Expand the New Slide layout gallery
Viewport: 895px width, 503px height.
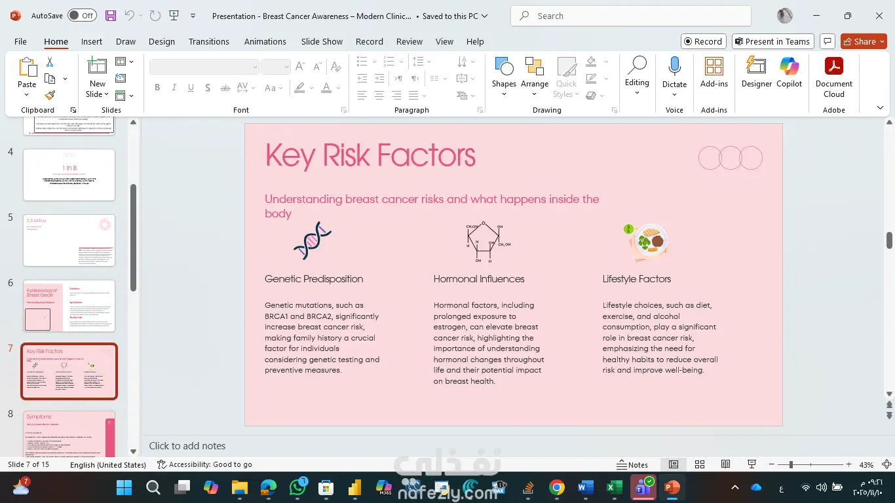(x=97, y=89)
